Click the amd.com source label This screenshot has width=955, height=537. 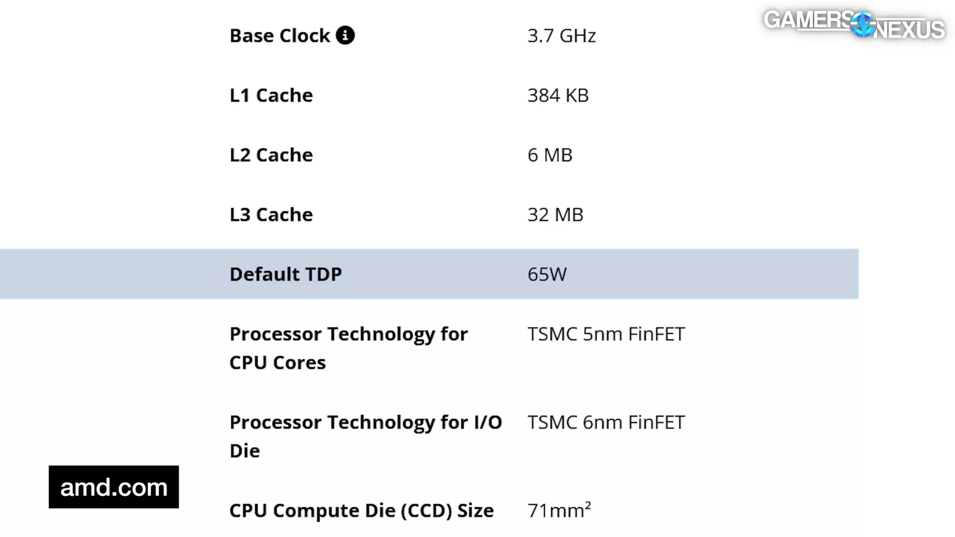point(114,487)
